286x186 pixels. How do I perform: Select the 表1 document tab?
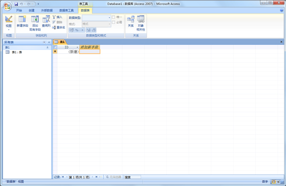[x=60, y=42]
